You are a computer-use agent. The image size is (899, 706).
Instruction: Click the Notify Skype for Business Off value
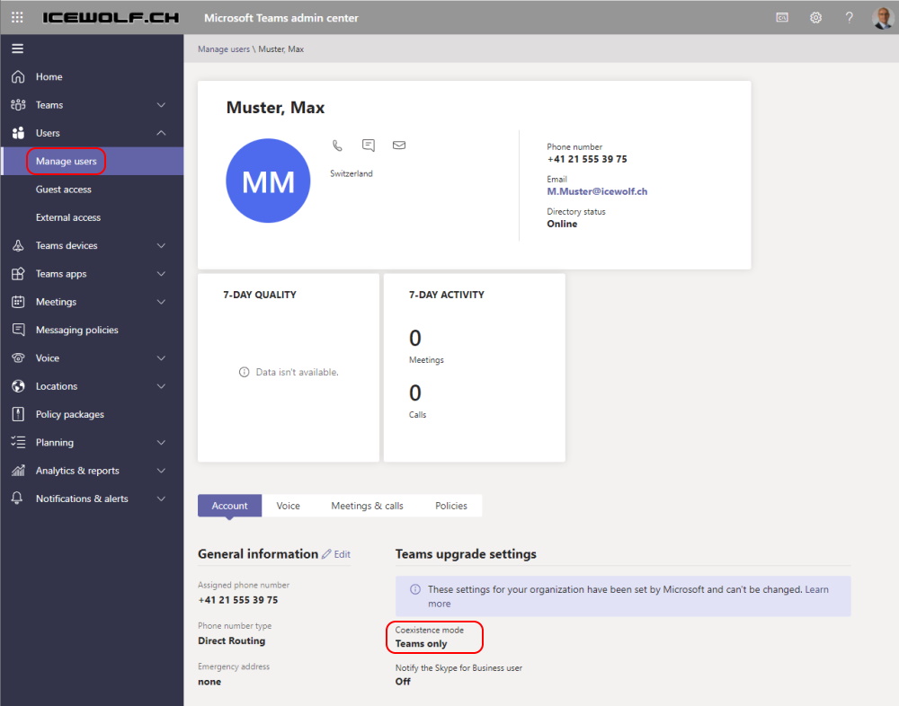pos(403,682)
